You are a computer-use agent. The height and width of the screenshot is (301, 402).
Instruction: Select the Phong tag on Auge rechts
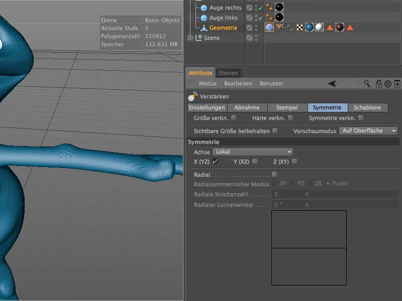click(269, 8)
